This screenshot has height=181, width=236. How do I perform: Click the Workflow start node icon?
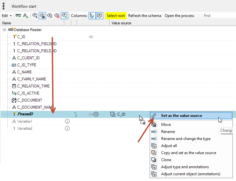pyautogui.click(x=4, y=6)
